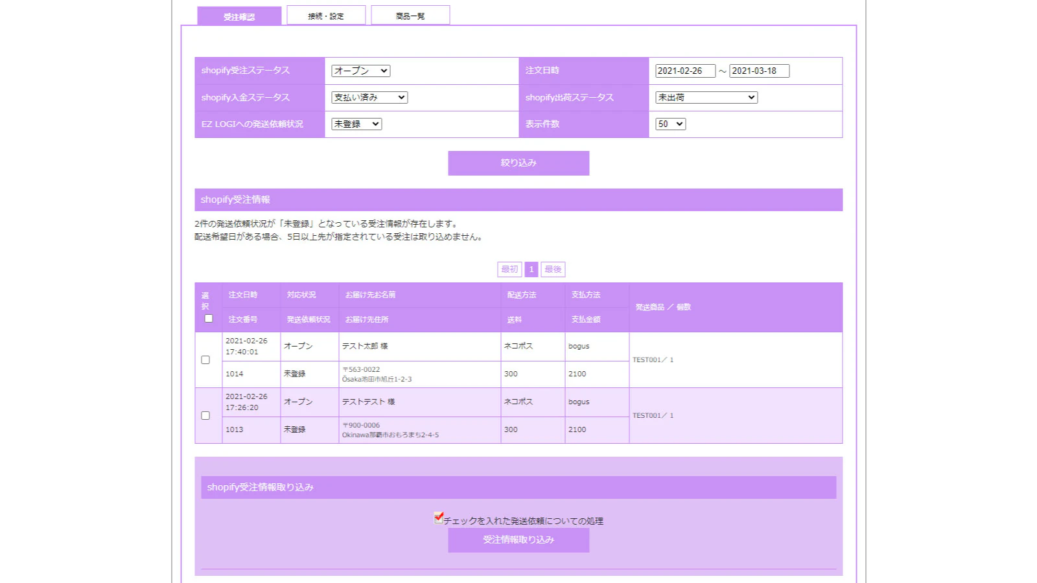Open the 接続・設定 tab
Viewport: 1037px width, 583px height.
click(x=326, y=16)
